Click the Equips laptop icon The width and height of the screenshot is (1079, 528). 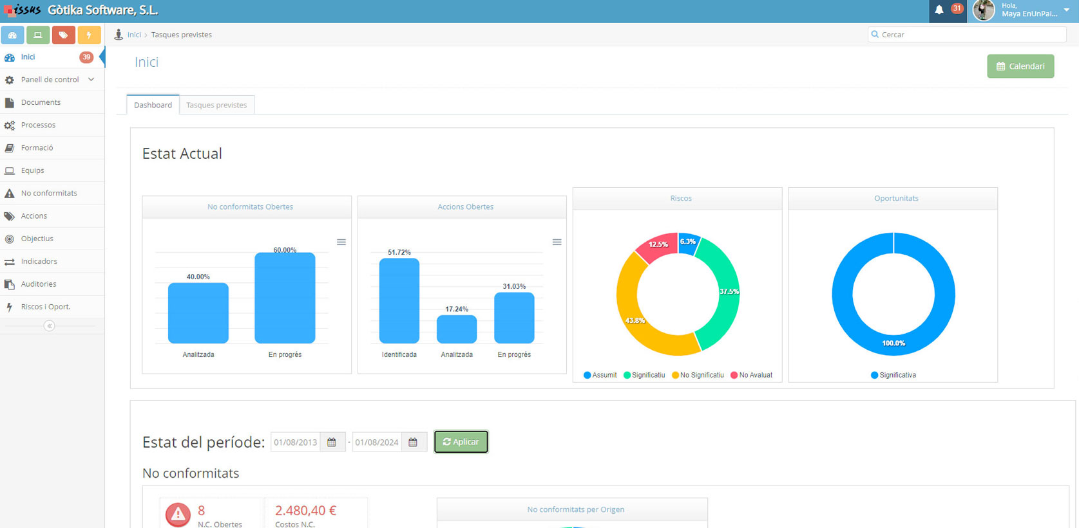pyautogui.click(x=10, y=171)
